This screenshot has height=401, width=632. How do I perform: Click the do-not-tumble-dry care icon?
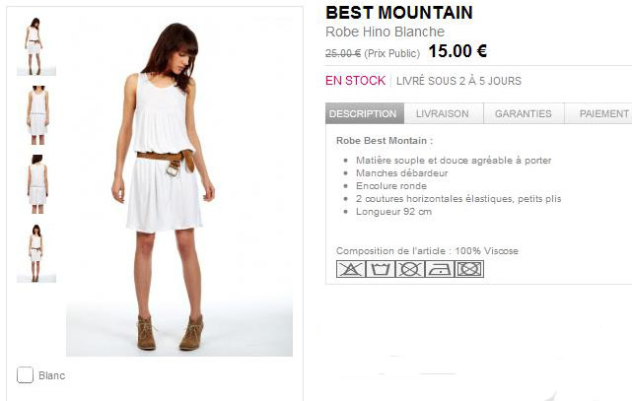pos(469,269)
